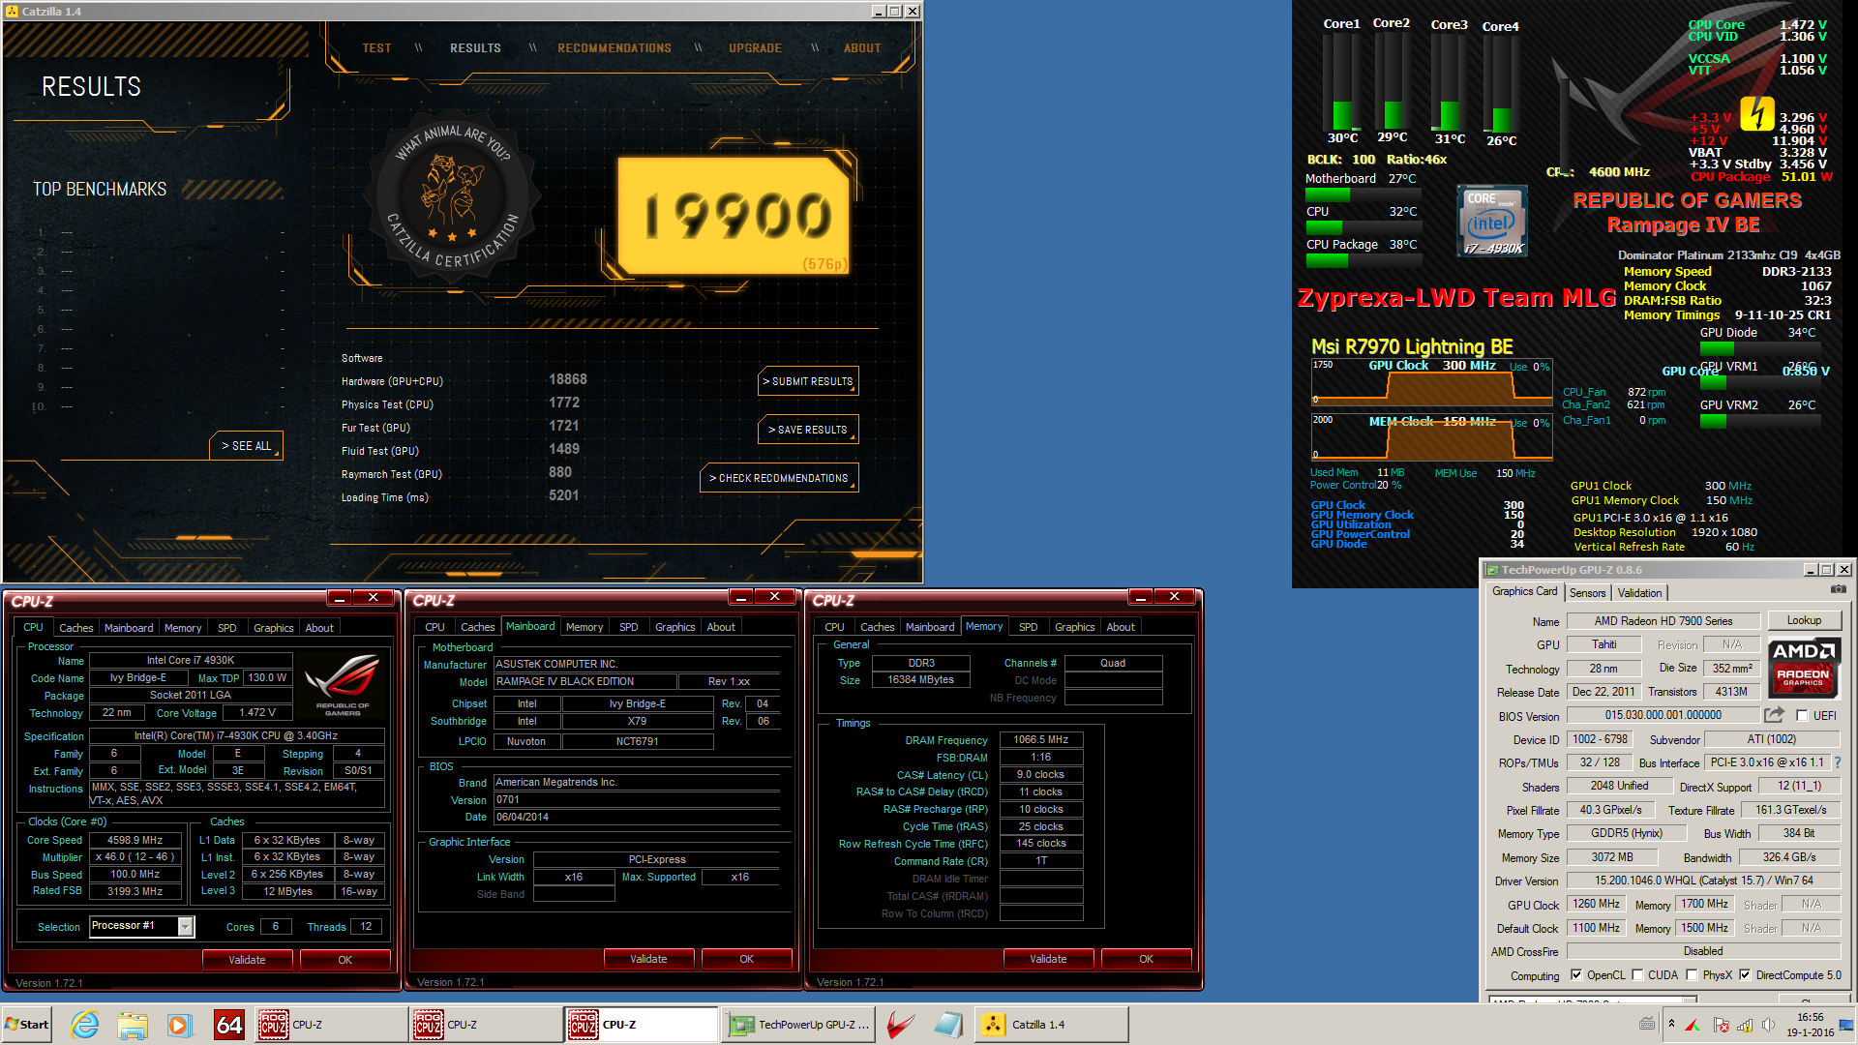1858x1045 pixels.
Task: Click the GPU name AMD Radeon HD 7900 Series field
Action: [1663, 621]
